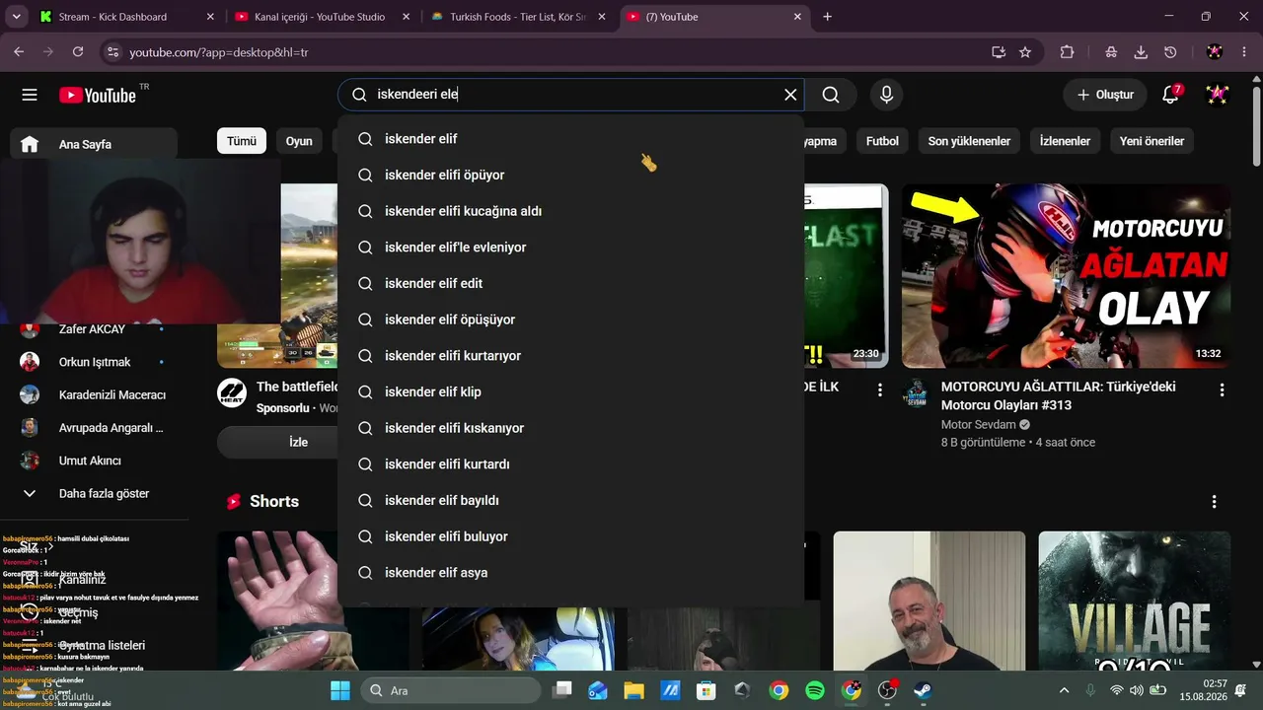Choose the suggestion "iskender elif'le evleniyor"
The image size is (1263, 710).
click(x=570, y=248)
